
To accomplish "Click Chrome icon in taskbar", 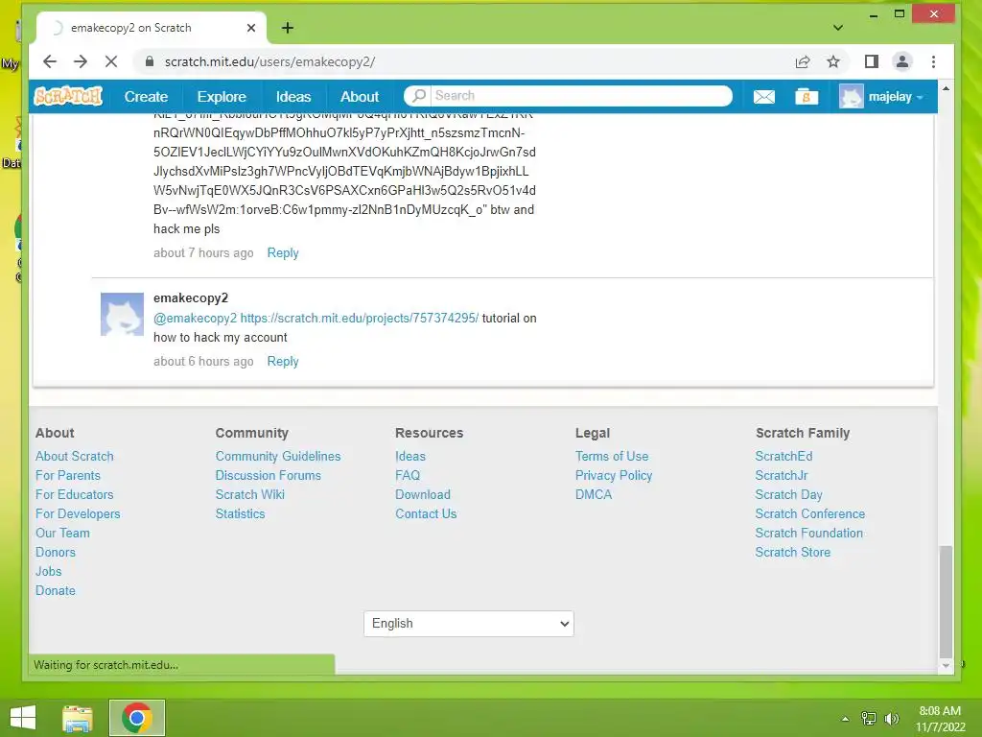I will tap(137, 718).
